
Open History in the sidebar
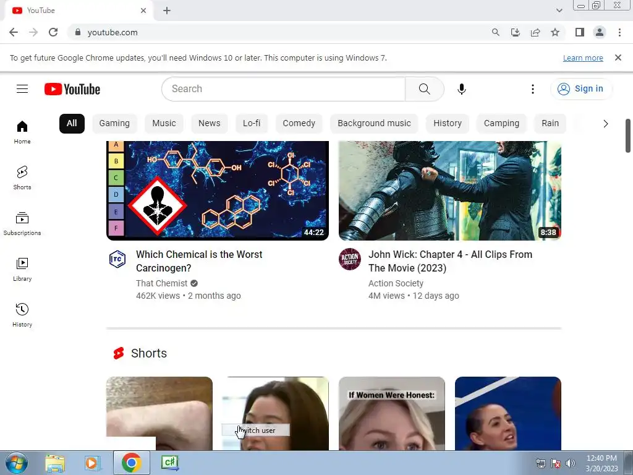pos(22,315)
